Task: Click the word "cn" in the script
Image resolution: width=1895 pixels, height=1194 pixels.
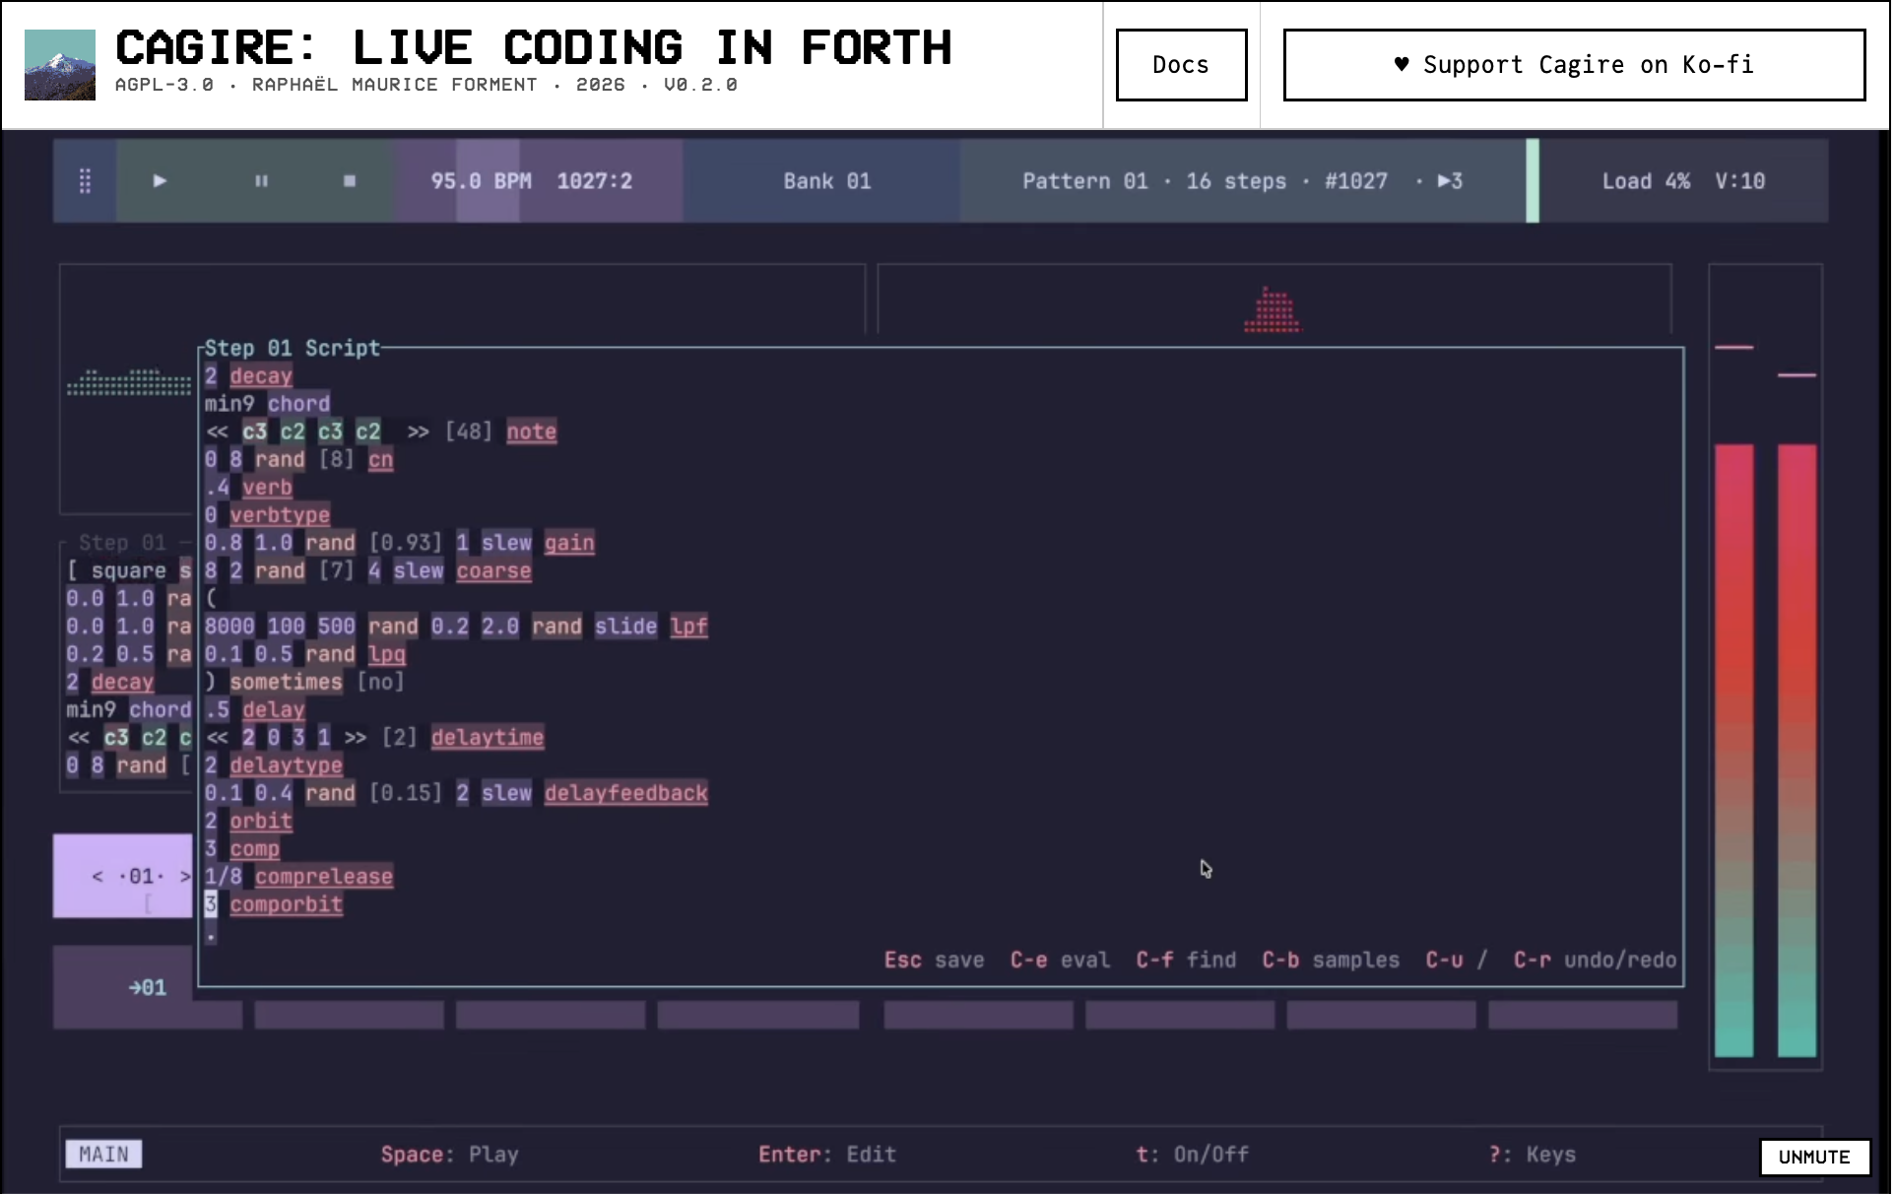Action: coord(381,460)
